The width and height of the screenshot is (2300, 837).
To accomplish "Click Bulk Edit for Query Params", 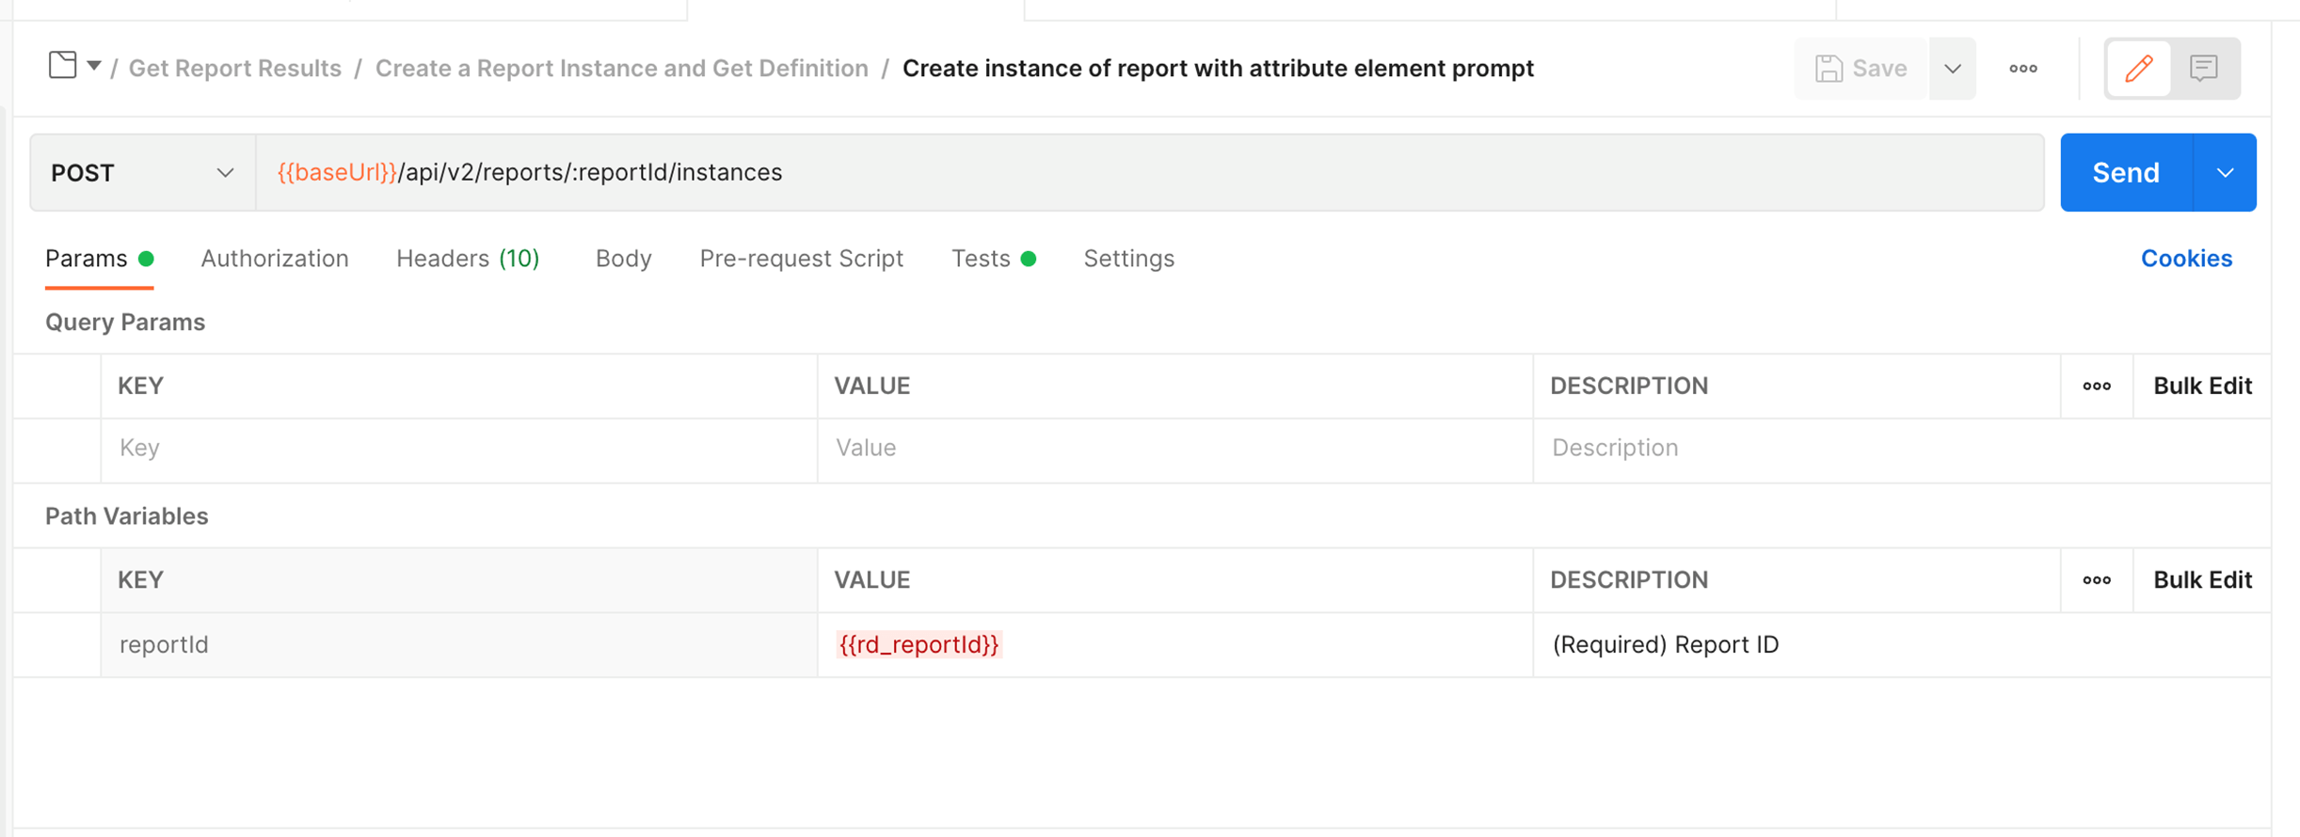I will click(x=2201, y=387).
